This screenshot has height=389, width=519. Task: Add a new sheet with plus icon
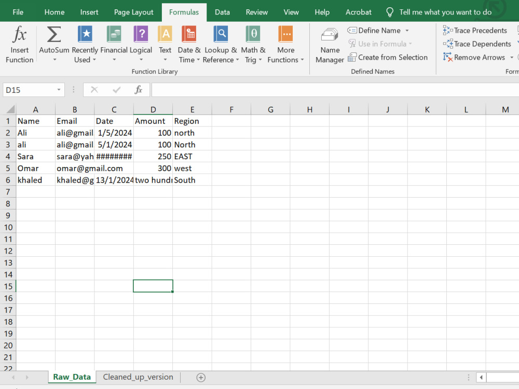201,378
